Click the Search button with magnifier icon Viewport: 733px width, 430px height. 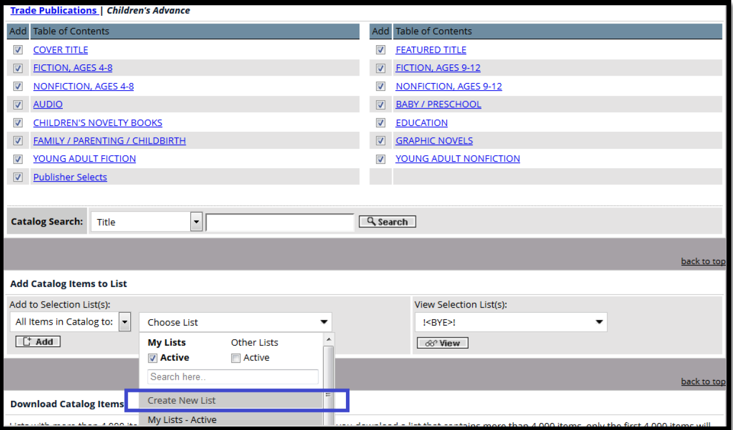pyautogui.click(x=387, y=222)
